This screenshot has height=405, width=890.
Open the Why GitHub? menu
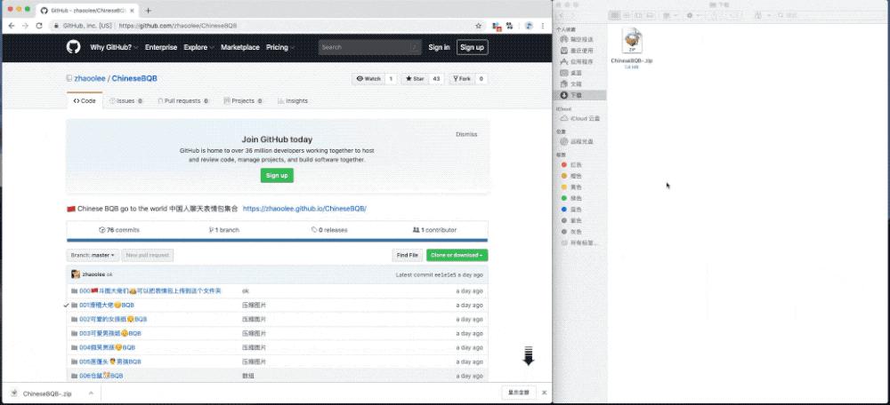pyautogui.click(x=114, y=48)
